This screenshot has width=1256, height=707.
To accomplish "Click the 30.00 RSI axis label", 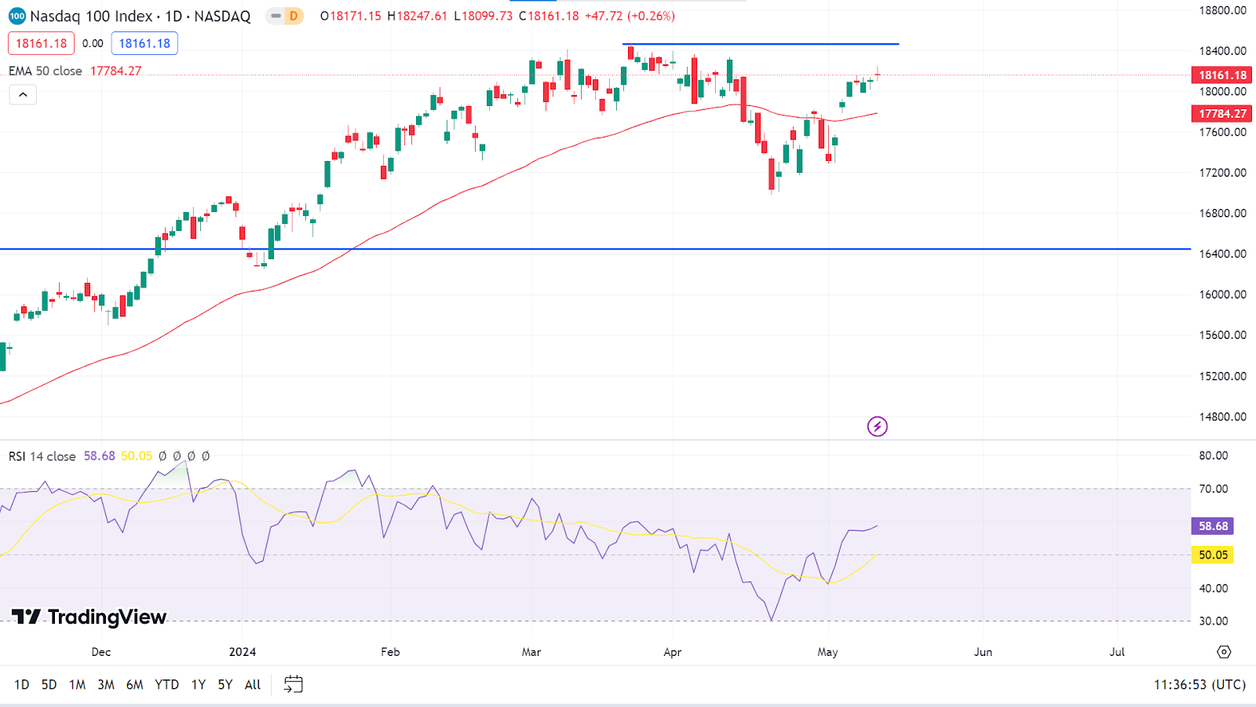I will click(1213, 621).
